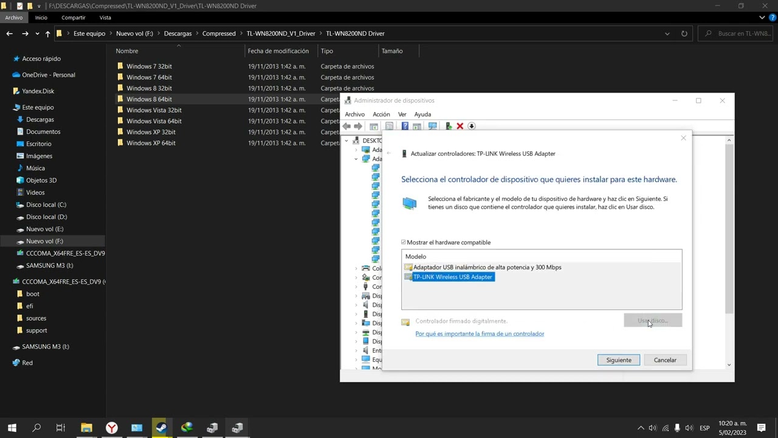
Task: Open the notification center icon
Action: [761, 428]
